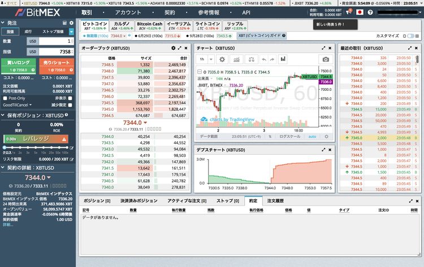Click the bar chart style icon in chart toolbar
Image resolution: width=424 pixels, height=267 pixels.
click(283, 59)
